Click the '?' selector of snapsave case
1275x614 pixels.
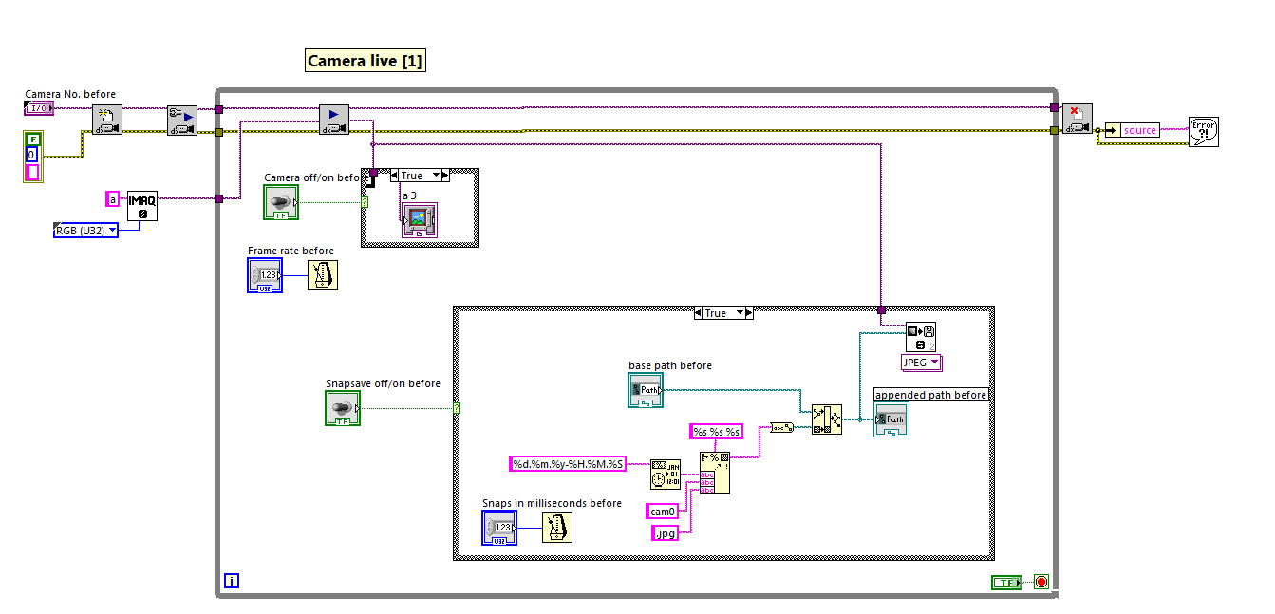point(457,408)
